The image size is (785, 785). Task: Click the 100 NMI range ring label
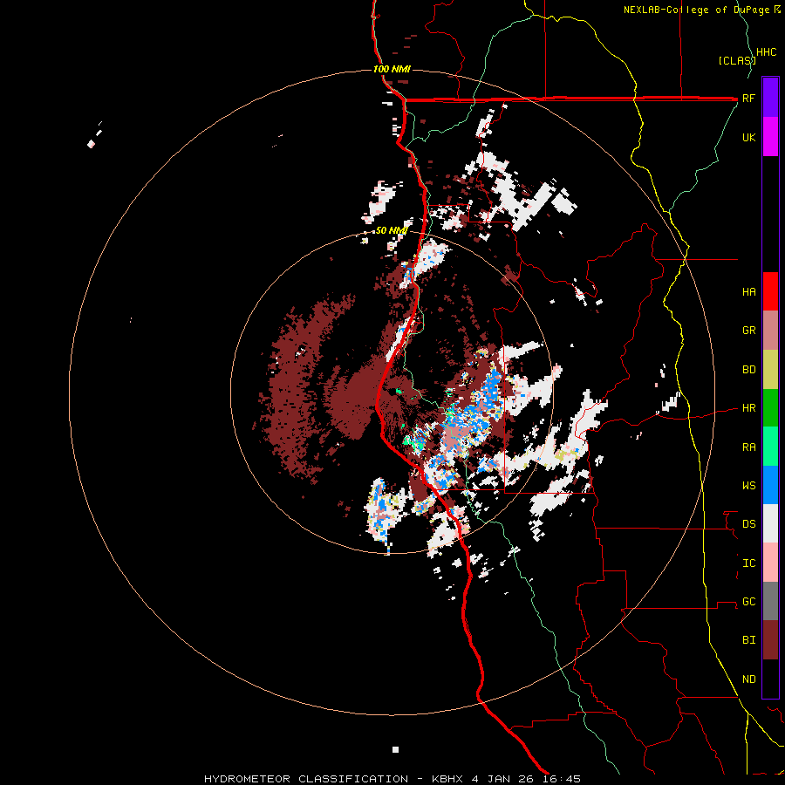pos(392,69)
